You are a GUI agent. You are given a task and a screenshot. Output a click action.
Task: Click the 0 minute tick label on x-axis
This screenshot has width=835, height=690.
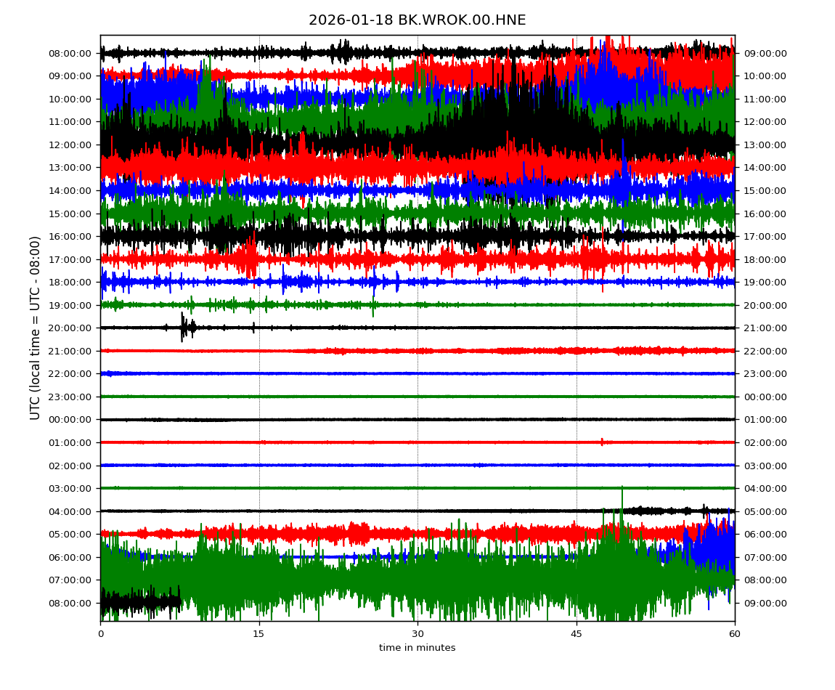coord(100,634)
